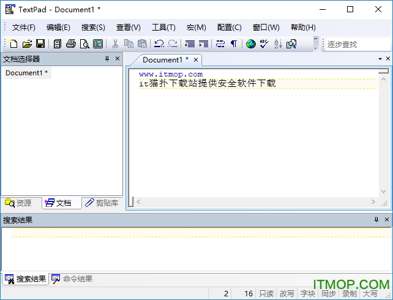Click the TextPad application icon in title bar
Image resolution: width=393 pixels, height=300 pixels.
[10, 9]
